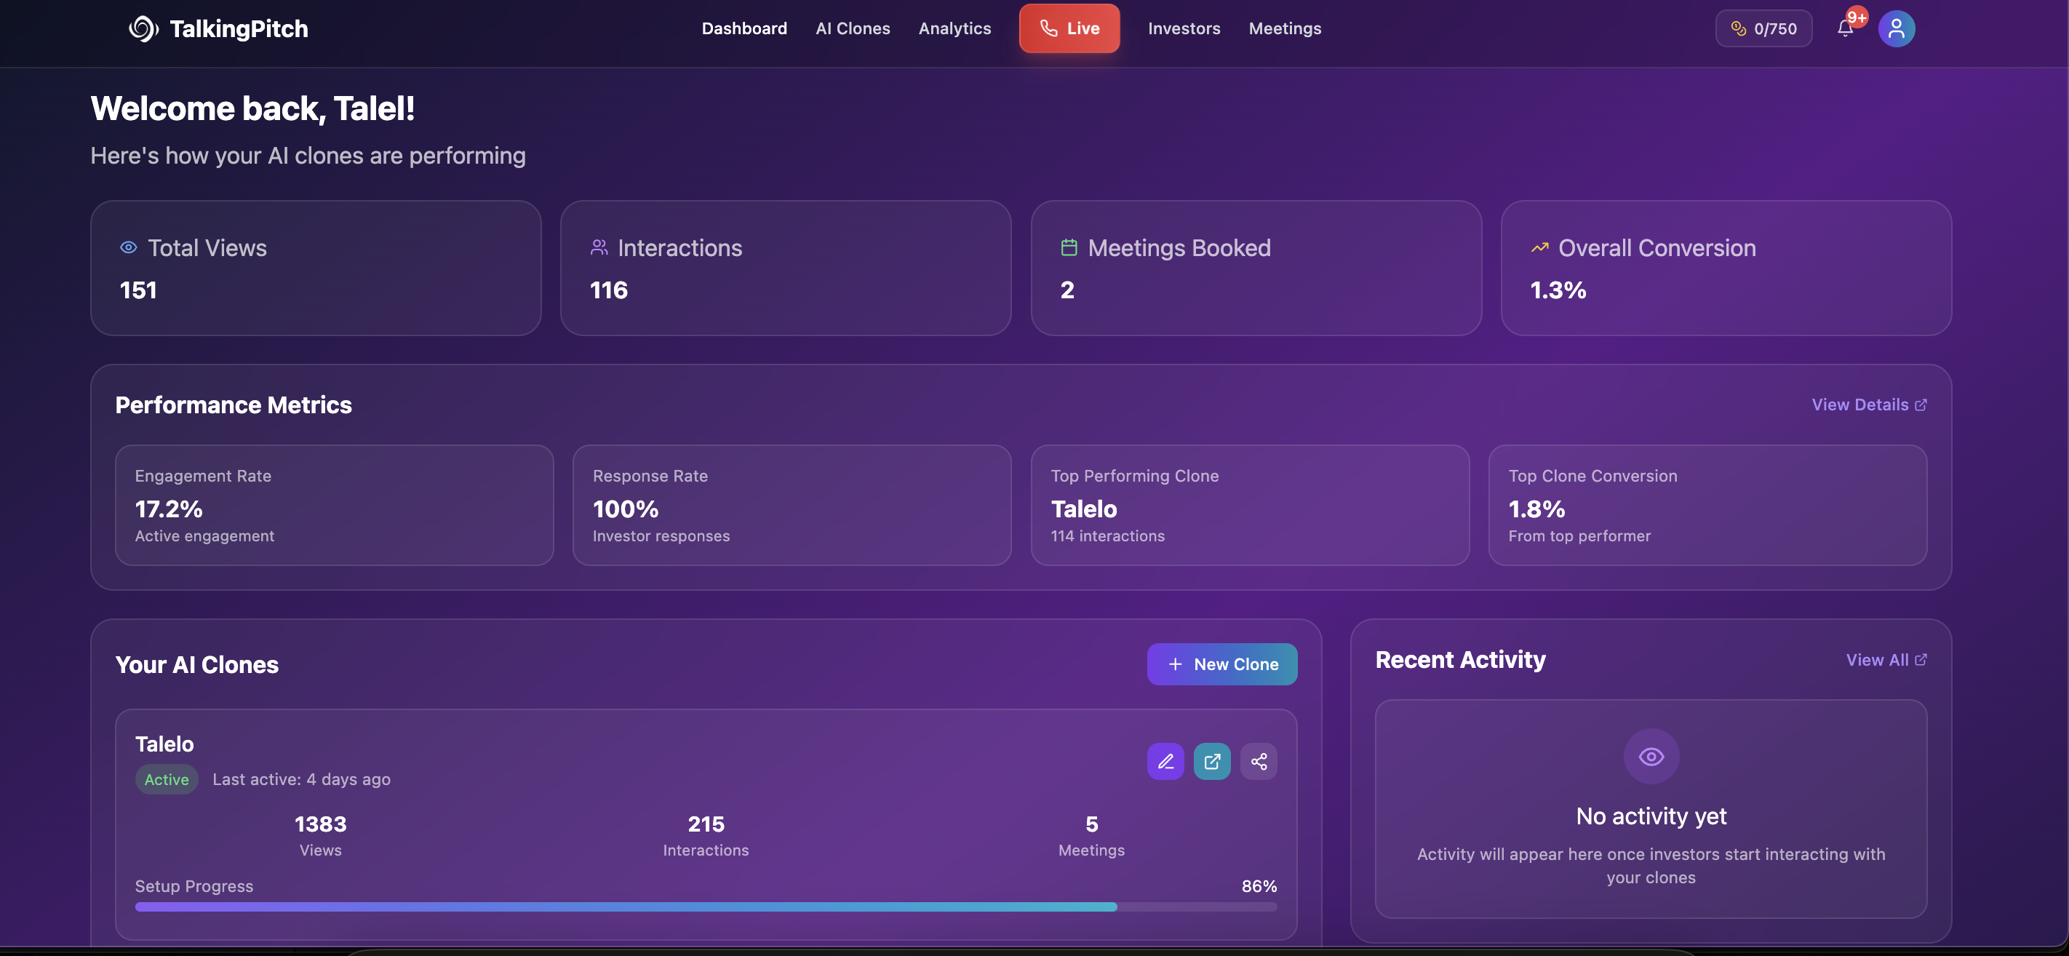This screenshot has width=2069, height=956.
Task: Click the Recent Activity heading
Action: (1460, 660)
